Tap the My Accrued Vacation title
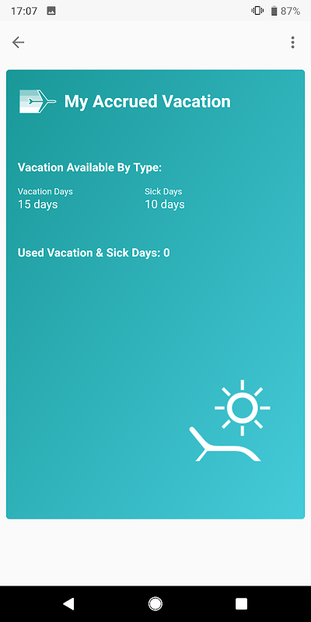Screen dimensions: 311x622 click(x=147, y=102)
